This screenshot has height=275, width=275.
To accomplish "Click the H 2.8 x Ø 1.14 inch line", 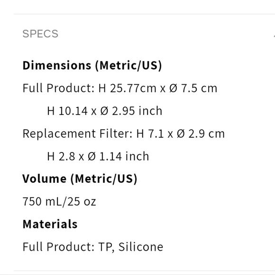I will (98, 156).
